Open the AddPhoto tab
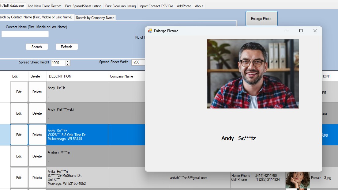The width and height of the screenshot is (338, 190). [x=184, y=6]
